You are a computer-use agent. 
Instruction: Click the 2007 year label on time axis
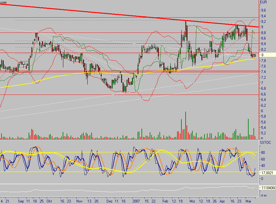(136, 201)
